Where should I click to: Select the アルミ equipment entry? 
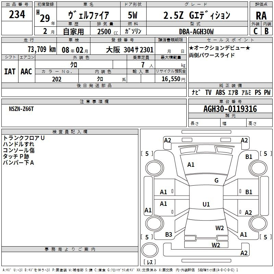pos(246,92)
